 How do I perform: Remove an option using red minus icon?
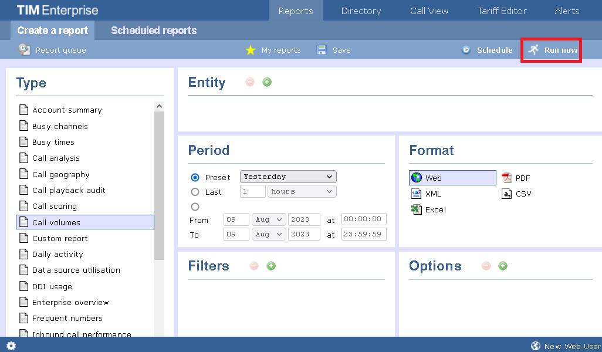pos(486,266)
